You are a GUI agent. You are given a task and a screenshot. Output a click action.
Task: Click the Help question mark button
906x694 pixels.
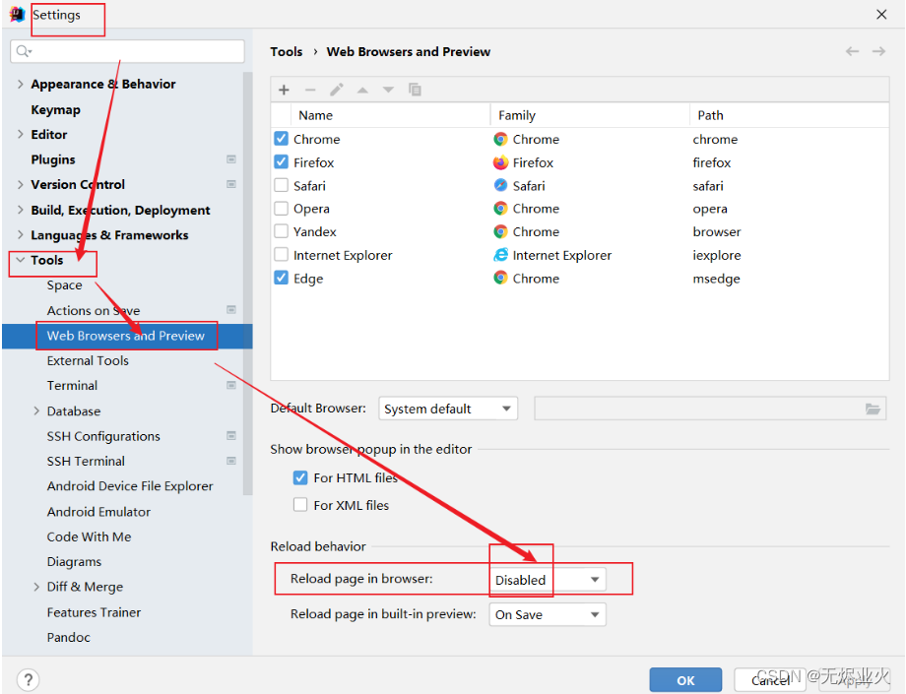coord(28,679)
